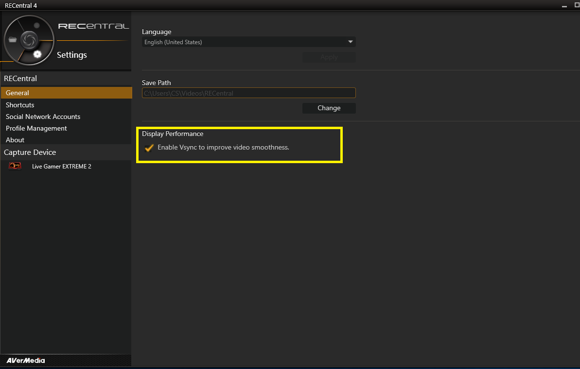
Task: Select the General settings item
Action: pyautogui.click(x=66, y=93)
